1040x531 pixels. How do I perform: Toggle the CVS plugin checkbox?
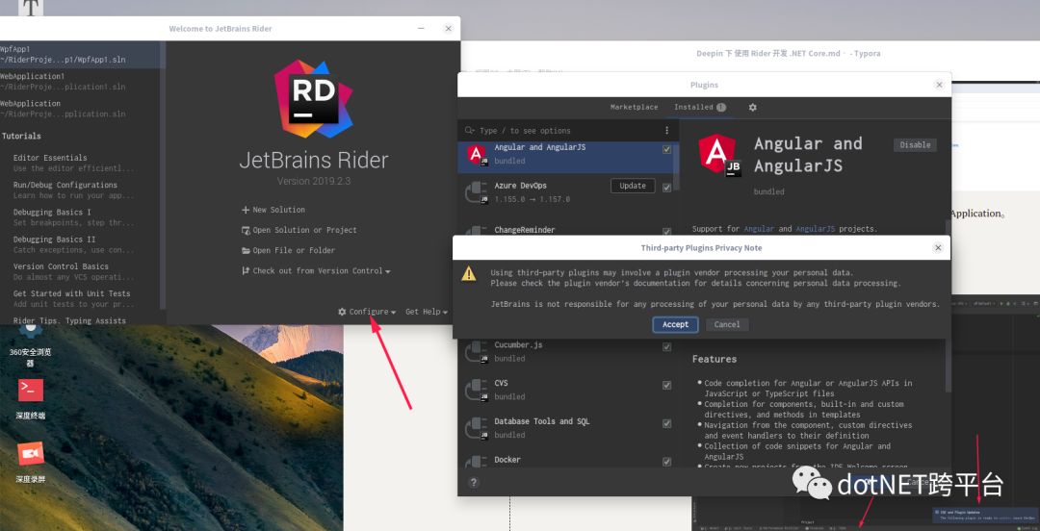(x=666, y=385)
